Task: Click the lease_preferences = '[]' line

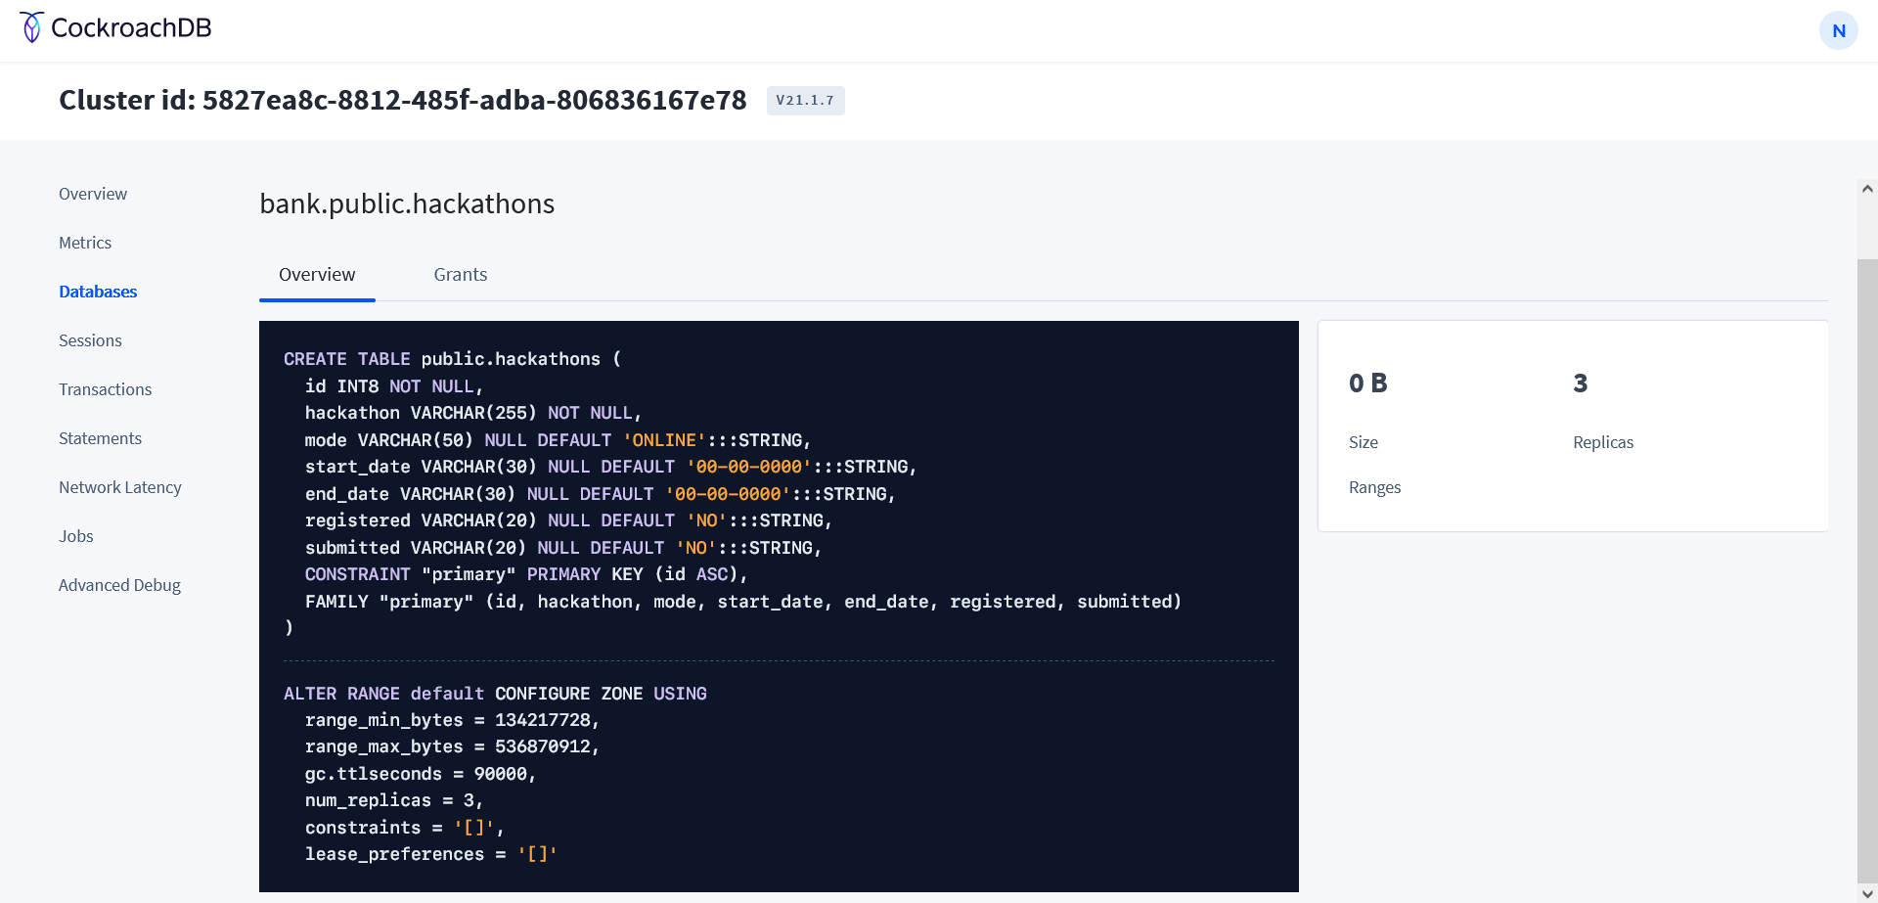Action: [431, 854]
